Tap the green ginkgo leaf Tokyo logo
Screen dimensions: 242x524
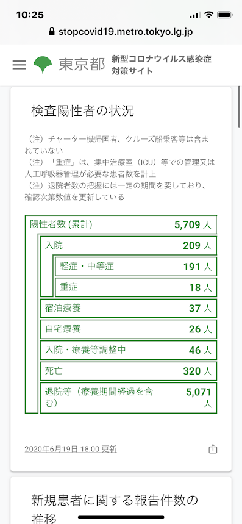pyautogui.click(x=43, y=65)
